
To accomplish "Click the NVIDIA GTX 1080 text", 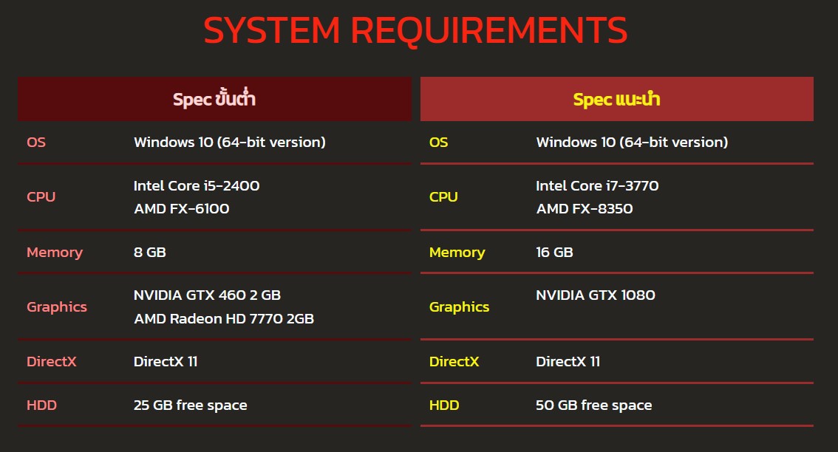I will [x=596, y=295].
